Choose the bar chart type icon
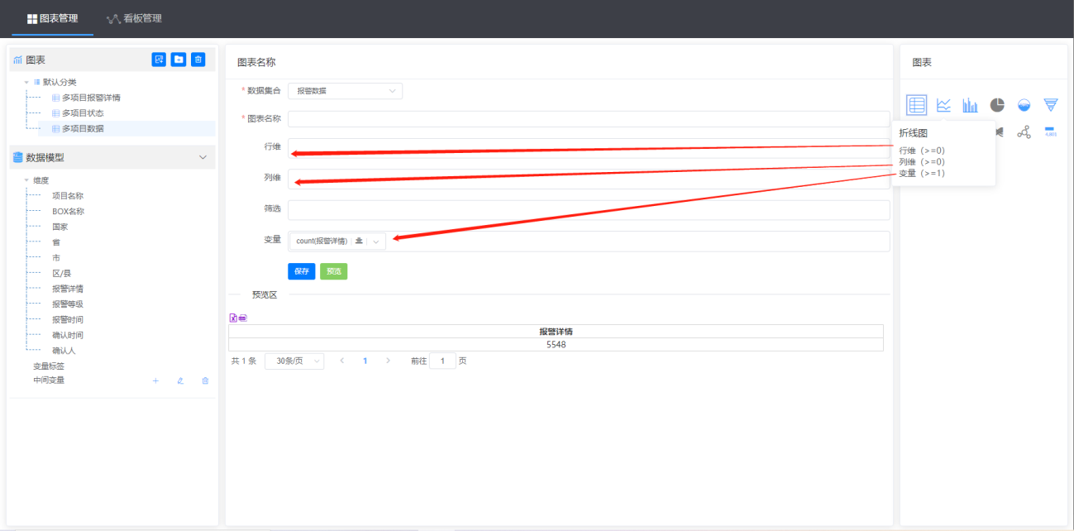 tap(970, 105)
